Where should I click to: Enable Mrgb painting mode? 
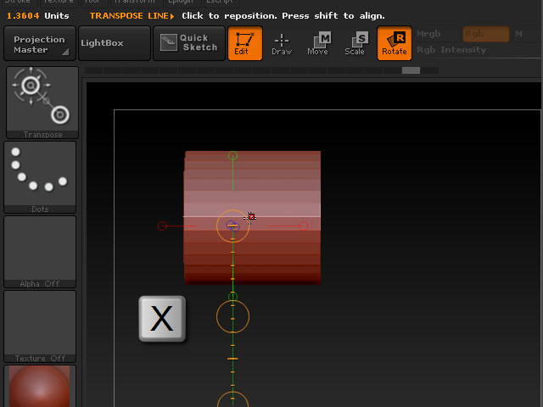428,34
